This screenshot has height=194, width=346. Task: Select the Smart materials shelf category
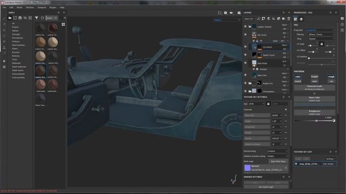[19, 67]
